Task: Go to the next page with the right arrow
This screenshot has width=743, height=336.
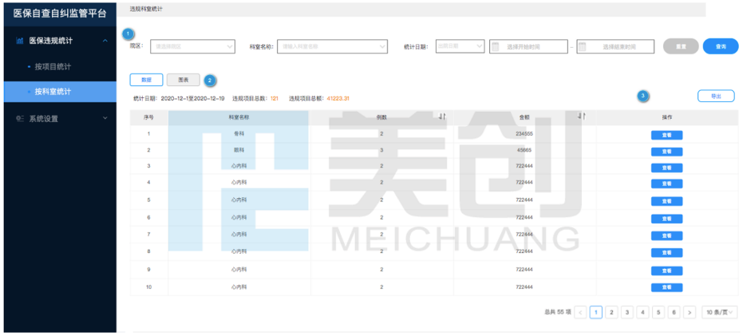Action: point(690,312)
